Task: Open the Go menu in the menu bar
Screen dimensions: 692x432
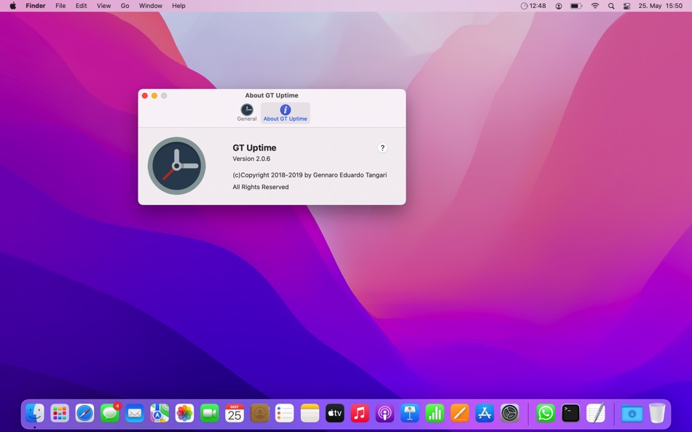Action: (x=125, y=6)
